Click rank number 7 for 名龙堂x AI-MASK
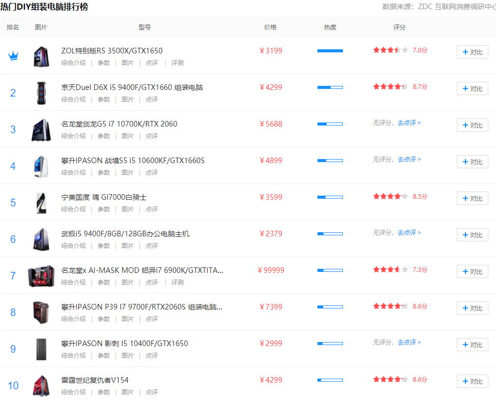The image size is (496, 403). coord(13,276)
